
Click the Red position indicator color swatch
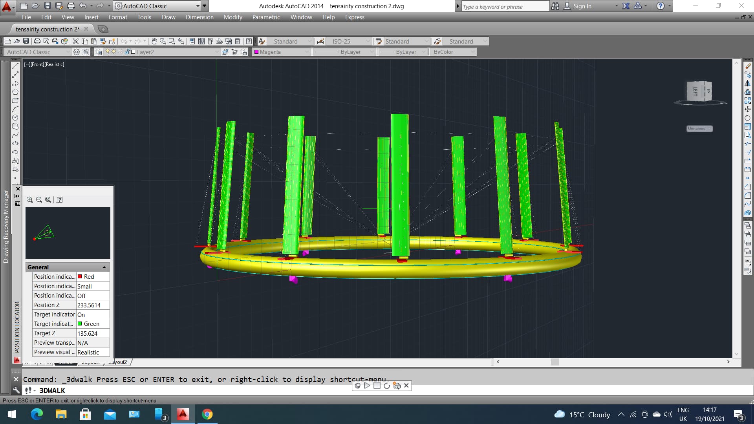point(80,277)
